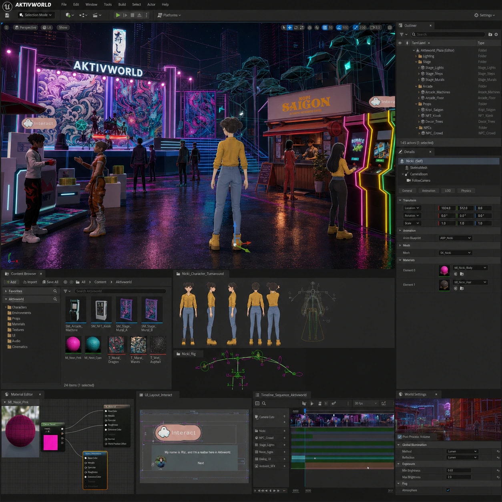Click the eject button in play controls
Viewport: 502px width, 502px height.
click(x=139, y=15)
